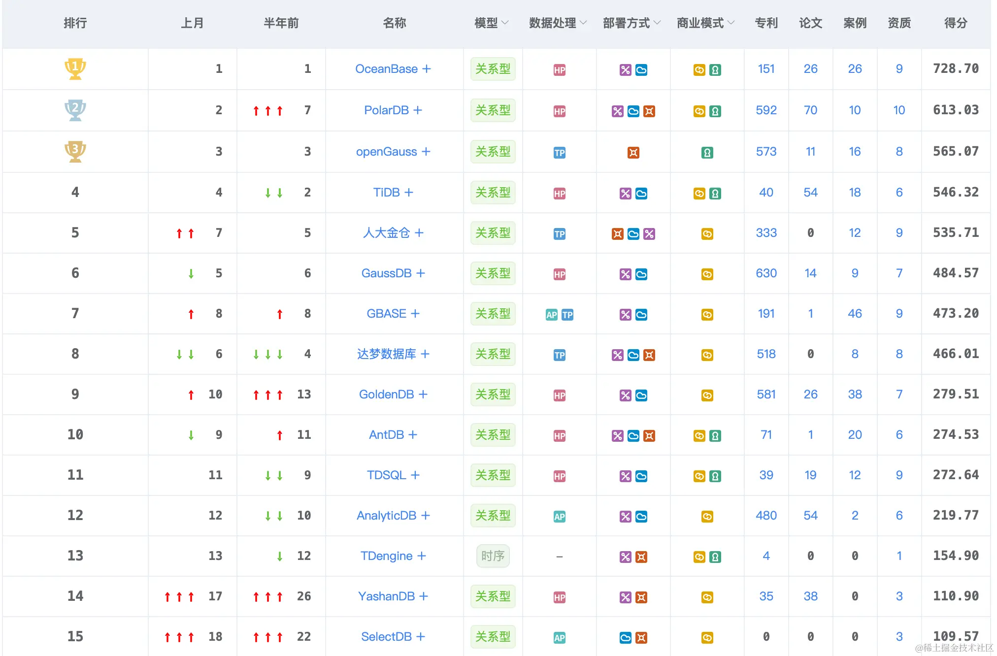Open the OceanBase database link
This screenshot has height=656, width=997.
click(386, 69)
